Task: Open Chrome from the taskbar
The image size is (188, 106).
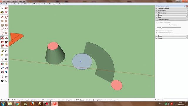Action: click(x=18, y=104)
